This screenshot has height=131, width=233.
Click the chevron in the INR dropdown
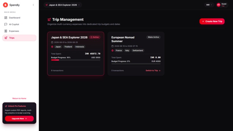pos(211,5)
